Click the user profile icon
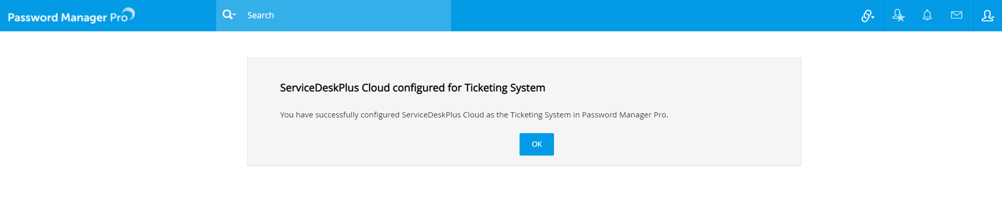Viewport: 1002px width, 213px height. [986, 16]
